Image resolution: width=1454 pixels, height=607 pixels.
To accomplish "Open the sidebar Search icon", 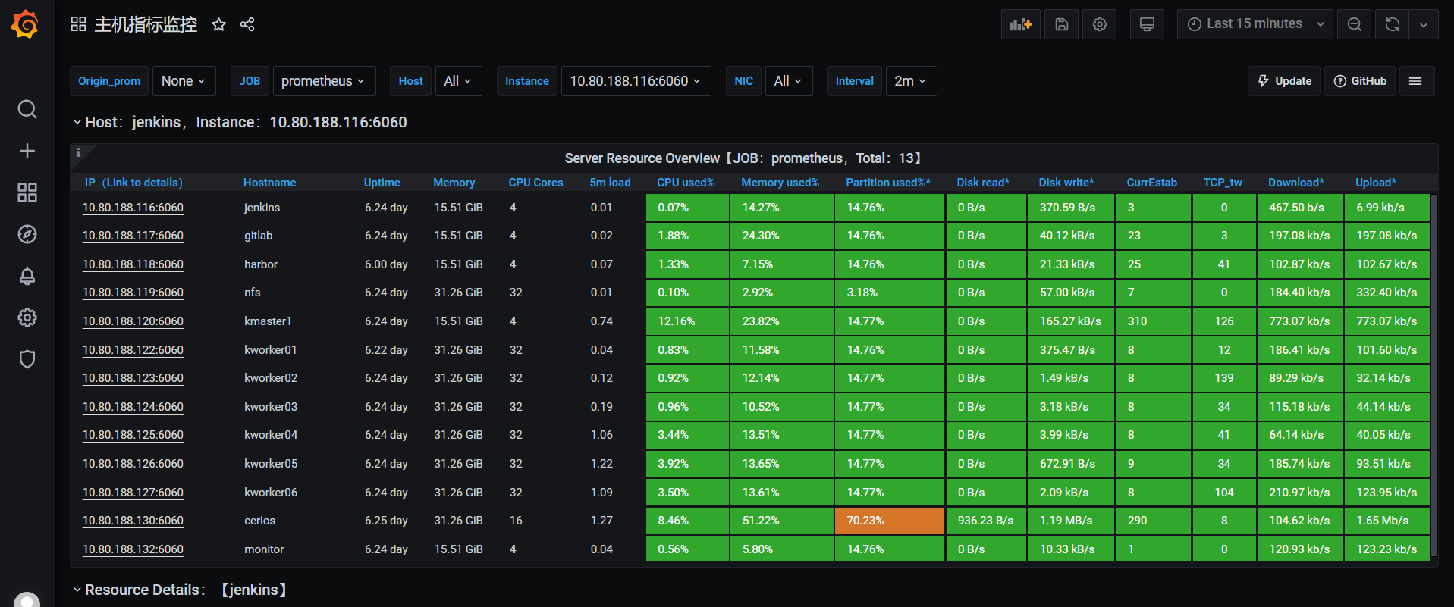I will (27, 110).
